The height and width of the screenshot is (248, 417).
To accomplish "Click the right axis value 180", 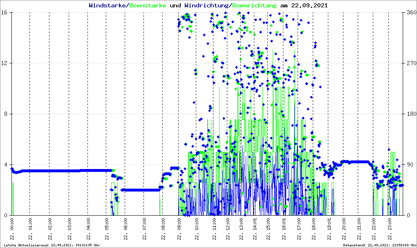I will [411, 114].
